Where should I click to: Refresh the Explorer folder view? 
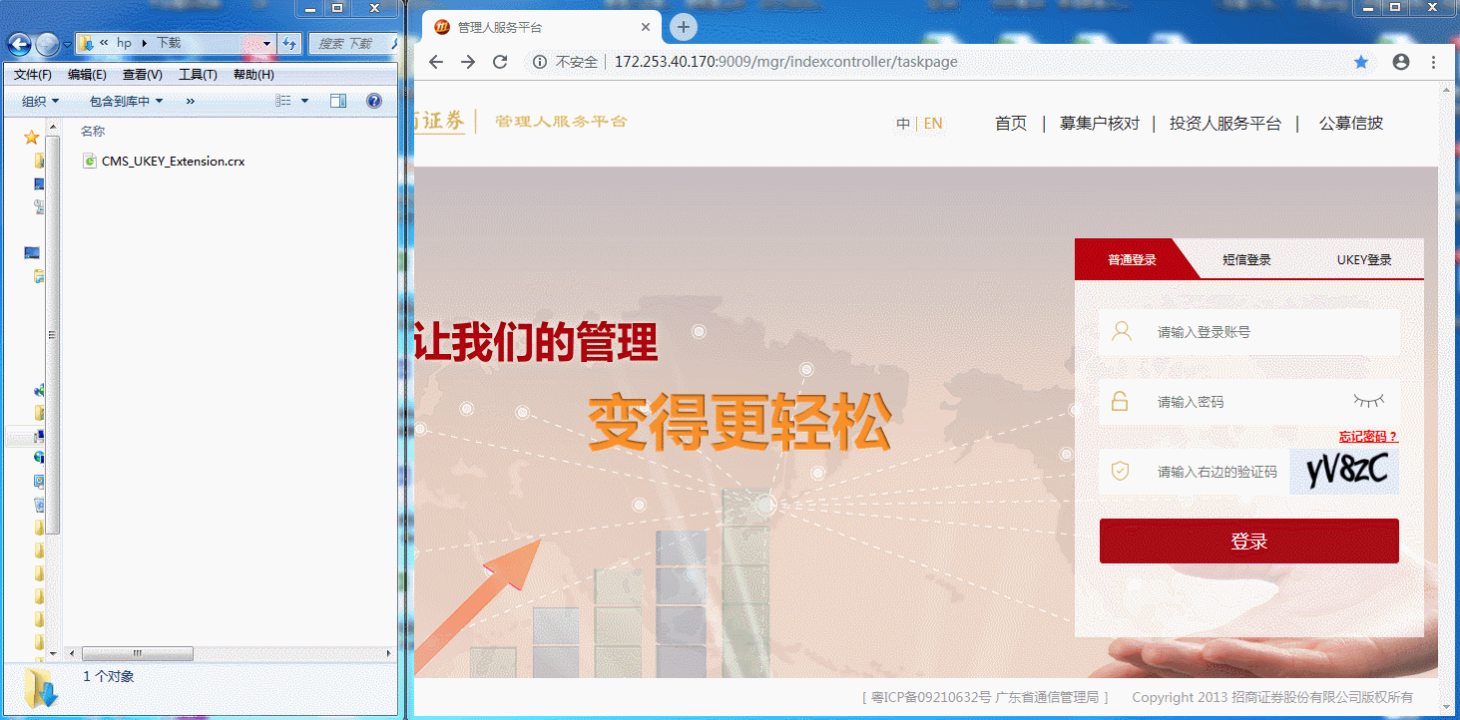(x=289, y=43)
